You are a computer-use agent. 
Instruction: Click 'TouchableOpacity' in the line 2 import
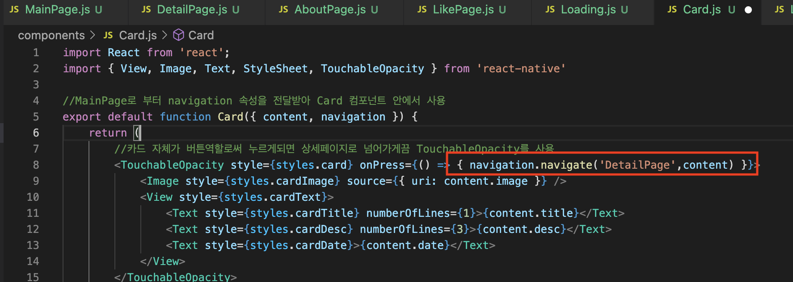coord(372,69)
